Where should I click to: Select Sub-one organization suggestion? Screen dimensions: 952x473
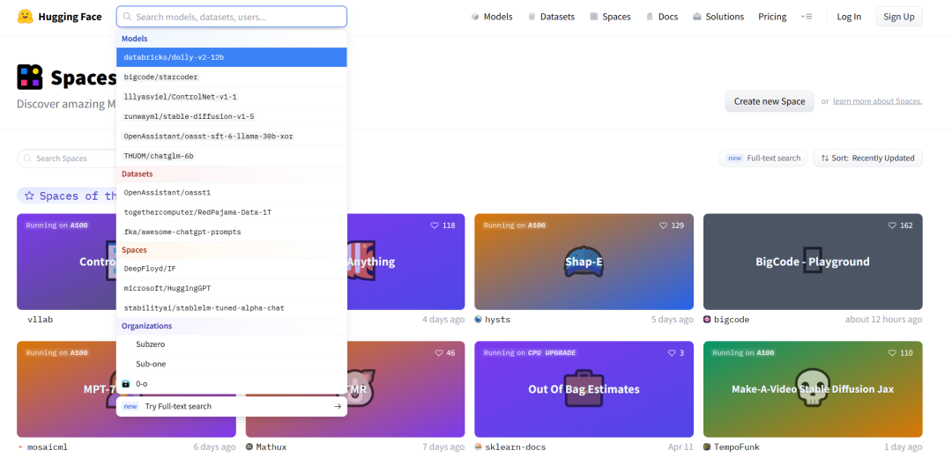point(231,364)
